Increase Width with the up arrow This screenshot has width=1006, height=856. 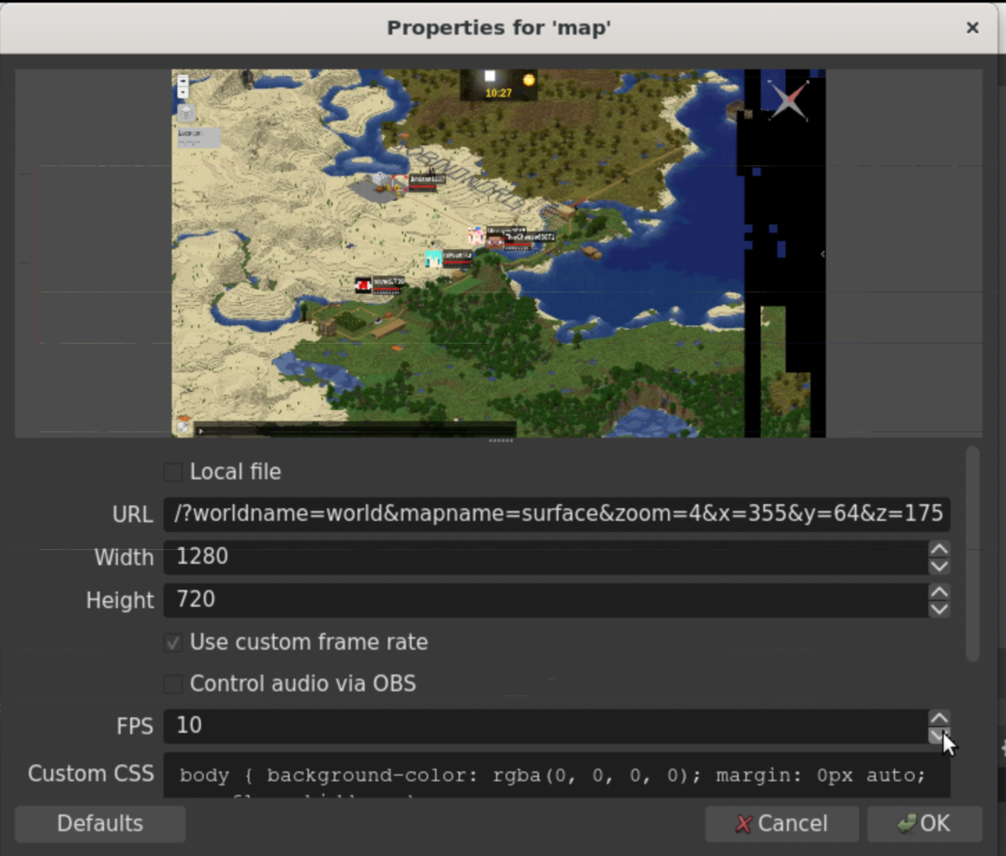tap(939, 549)
